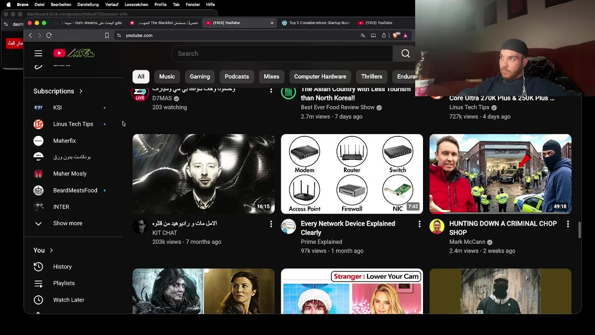Screen dimensions: 595x335
Task: Click the KIT CHAT channel avatar
Action: (140, 226)
